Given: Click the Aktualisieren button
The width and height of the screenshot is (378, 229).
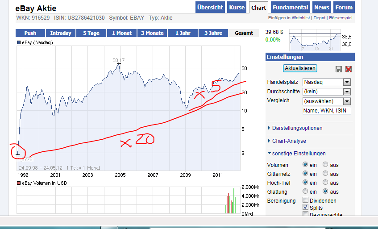Looking at the screenshot, I should coord(300,68).
